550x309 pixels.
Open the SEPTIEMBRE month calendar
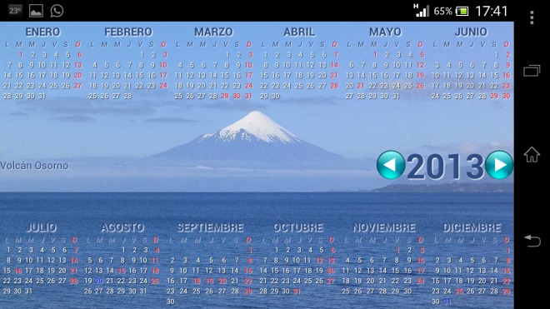click(210, 227)
